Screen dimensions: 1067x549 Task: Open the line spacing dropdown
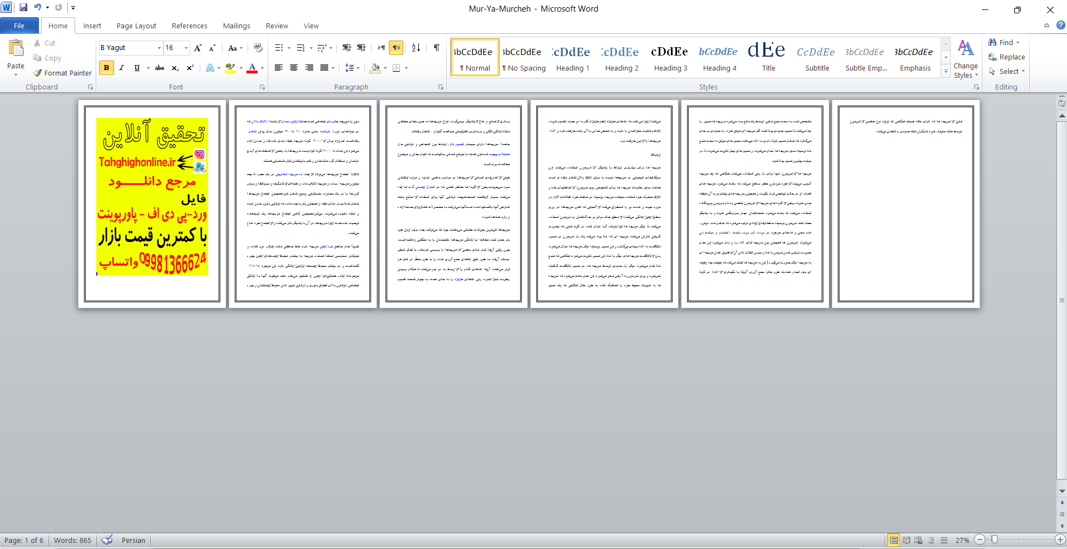tap(358, 68)
